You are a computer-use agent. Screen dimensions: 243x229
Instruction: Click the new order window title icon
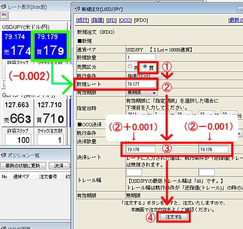click(x=77, y=9)
